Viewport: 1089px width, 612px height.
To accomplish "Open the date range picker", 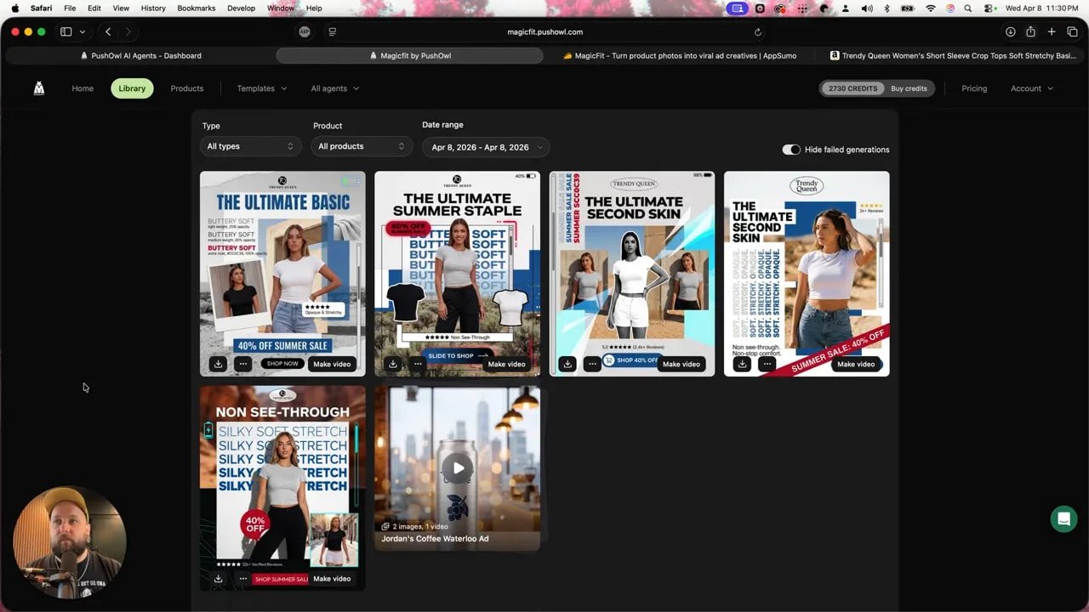I will coord(486,146).
